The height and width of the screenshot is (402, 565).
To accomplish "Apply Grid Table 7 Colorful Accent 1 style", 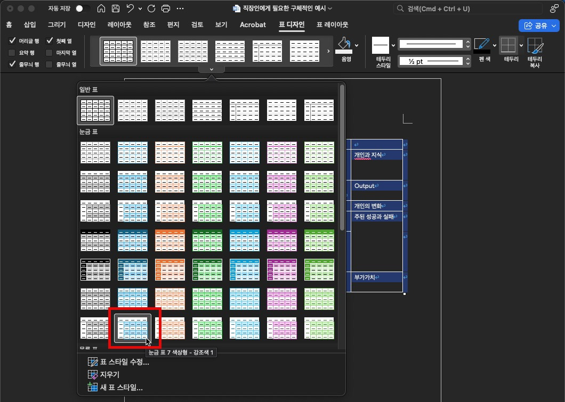I will (133, 328).
